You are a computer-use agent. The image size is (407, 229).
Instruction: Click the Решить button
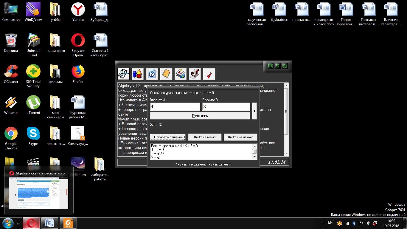[200, 116]
